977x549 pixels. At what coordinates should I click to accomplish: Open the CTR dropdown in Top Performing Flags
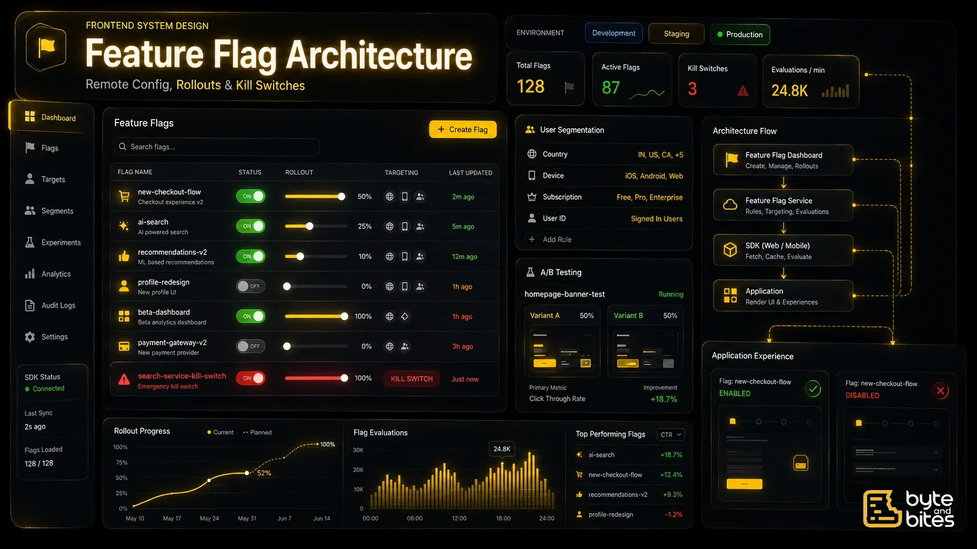point(671,435)
